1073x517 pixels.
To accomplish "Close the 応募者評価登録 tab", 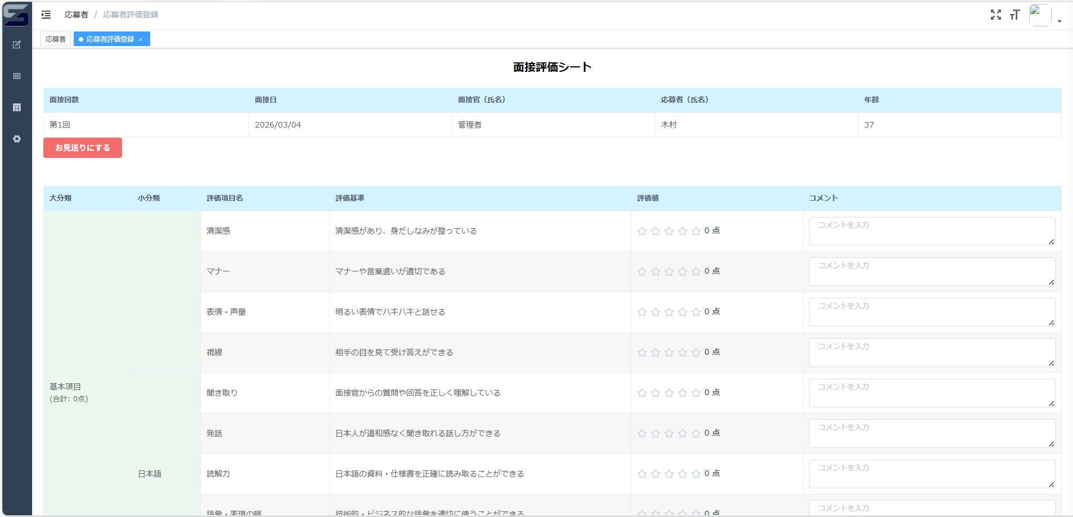I will 140,39.
